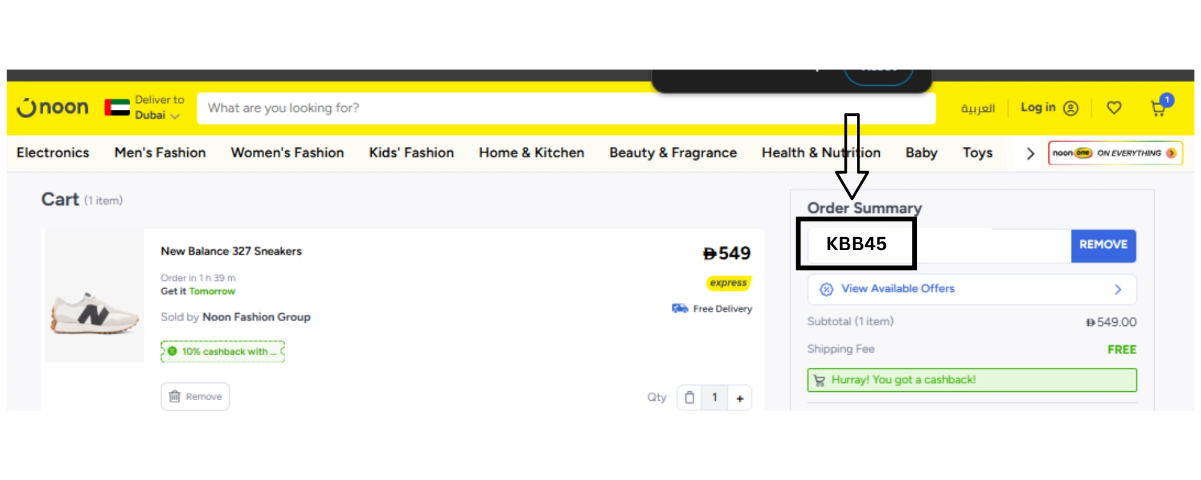This screenshot has width=1201, height=480.
Task: Focus the product search field
Action: pyautogui.click(x=566, y=108)
